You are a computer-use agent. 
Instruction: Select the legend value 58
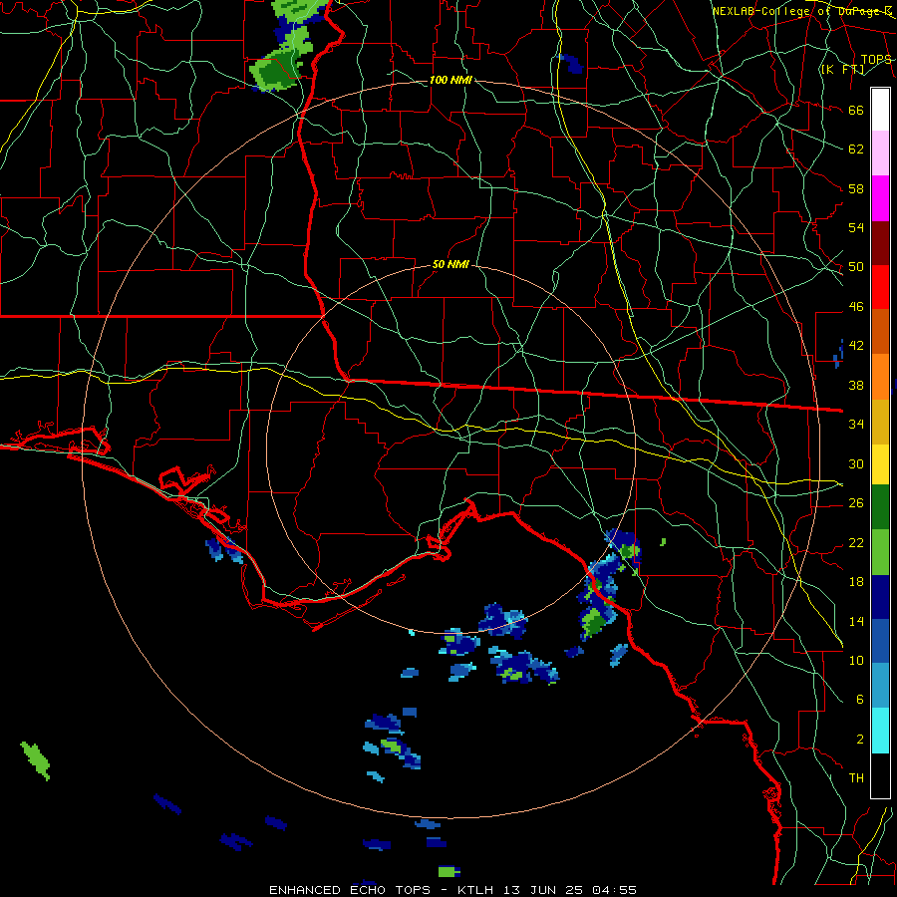tap(856, 188)
